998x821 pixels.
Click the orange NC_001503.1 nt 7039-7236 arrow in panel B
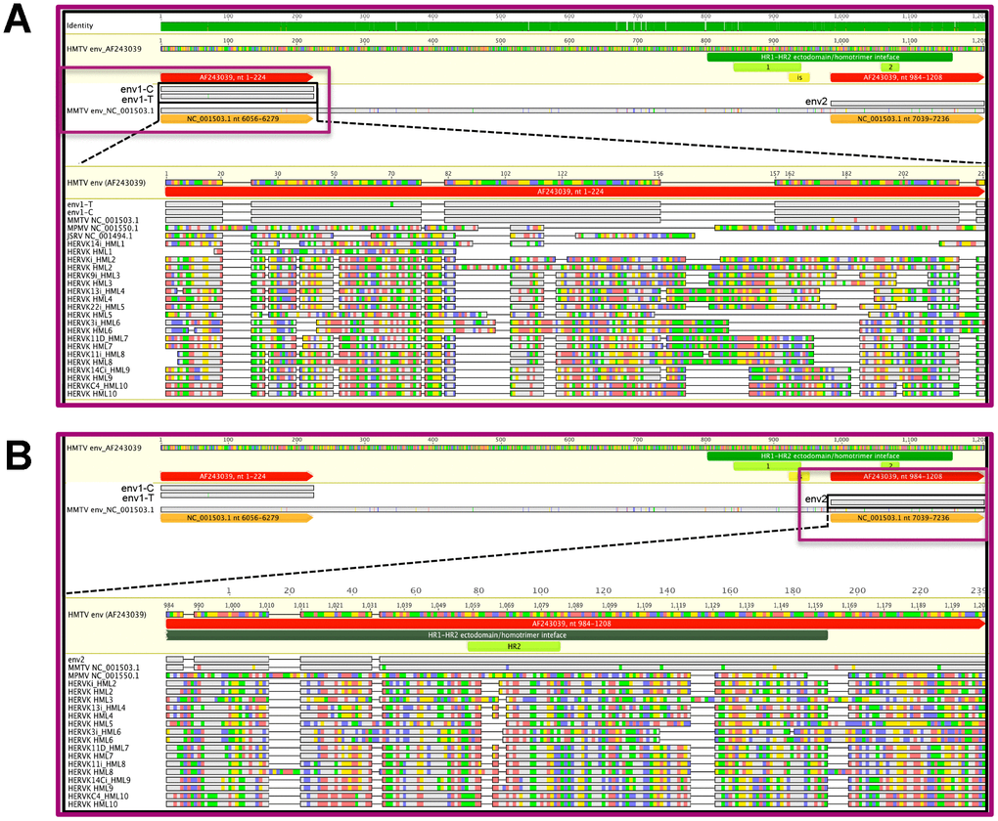pyautogui.click(x=905, y=517)
